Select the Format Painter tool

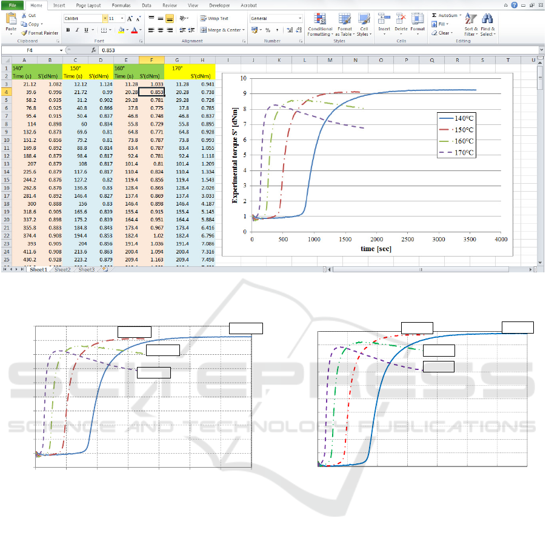24,33
